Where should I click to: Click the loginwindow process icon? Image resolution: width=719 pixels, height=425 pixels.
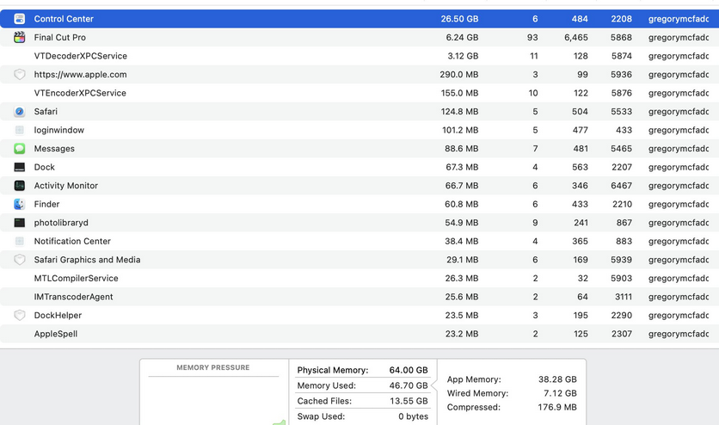pyautogui.click(x=20, y=131)
